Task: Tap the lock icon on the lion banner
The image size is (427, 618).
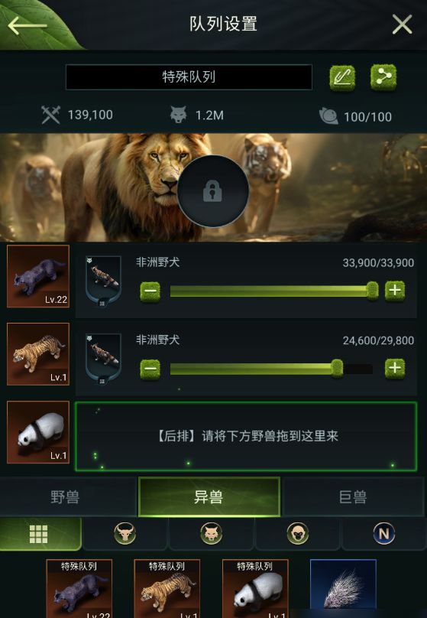Action: coord(212,190)
